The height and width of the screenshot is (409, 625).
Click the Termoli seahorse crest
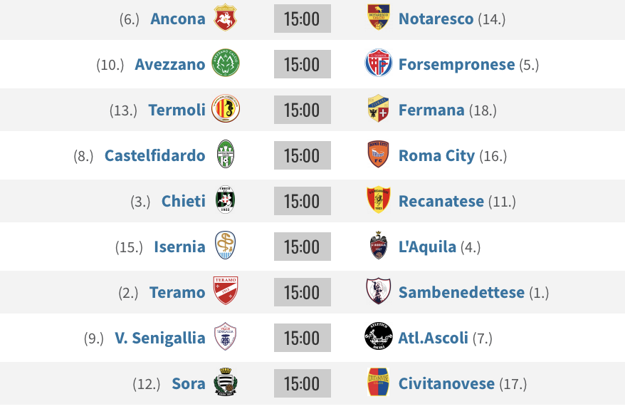(225, 108)
